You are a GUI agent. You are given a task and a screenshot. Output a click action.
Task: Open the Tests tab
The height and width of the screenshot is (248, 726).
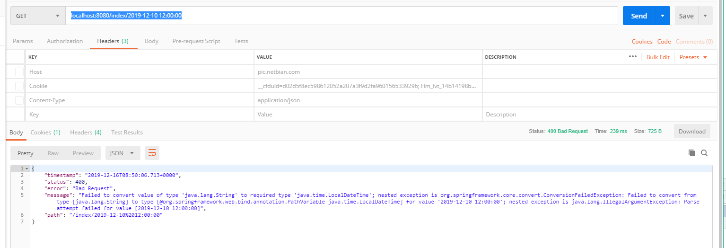click(x=241, y=41)
